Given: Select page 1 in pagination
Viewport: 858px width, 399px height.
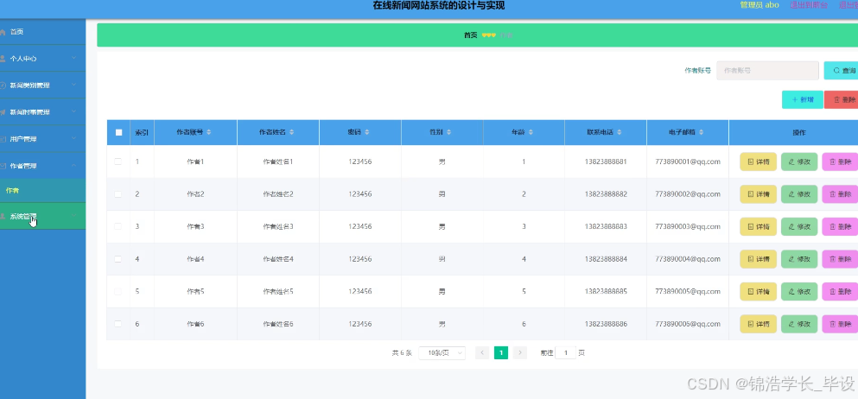Looking at the screenshot, I should (500, 353).
